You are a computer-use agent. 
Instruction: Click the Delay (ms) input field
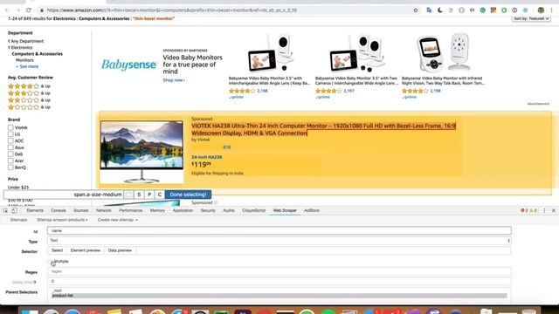pyautogui.click(x=279, y=281)
